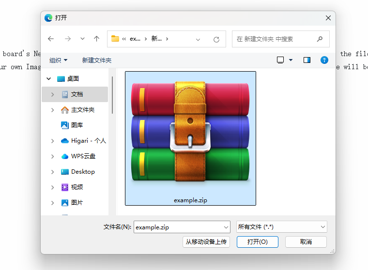368x270 pixels.
Task: Select Higari - 个人 OneDrive
Action: tap(89, 141)
